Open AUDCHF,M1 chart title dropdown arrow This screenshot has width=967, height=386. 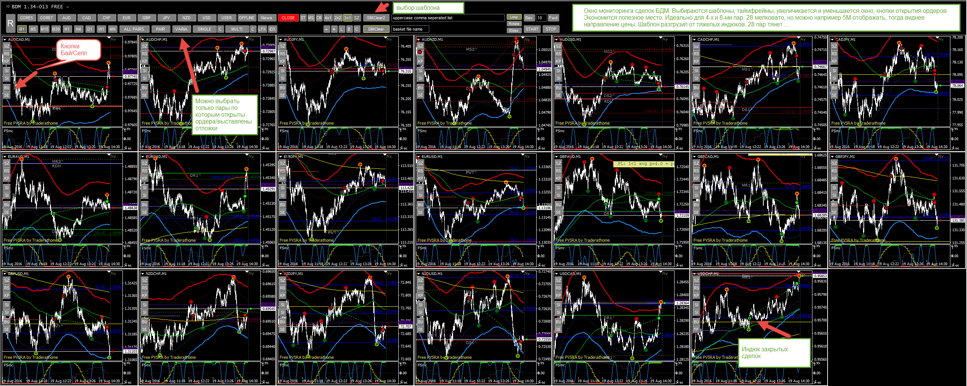coord(142,39)
